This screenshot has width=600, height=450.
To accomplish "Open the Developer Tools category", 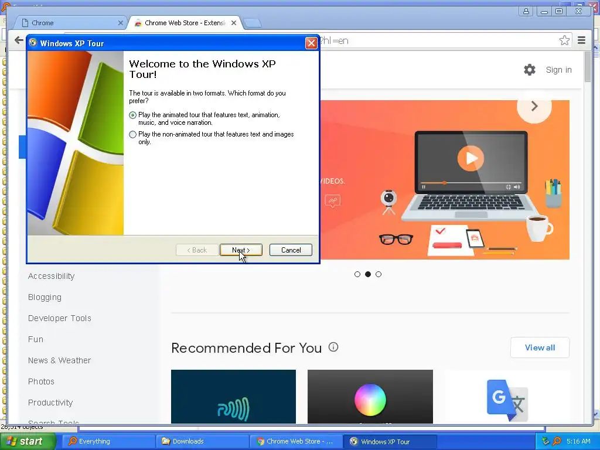I will click(x=60, y=318).
